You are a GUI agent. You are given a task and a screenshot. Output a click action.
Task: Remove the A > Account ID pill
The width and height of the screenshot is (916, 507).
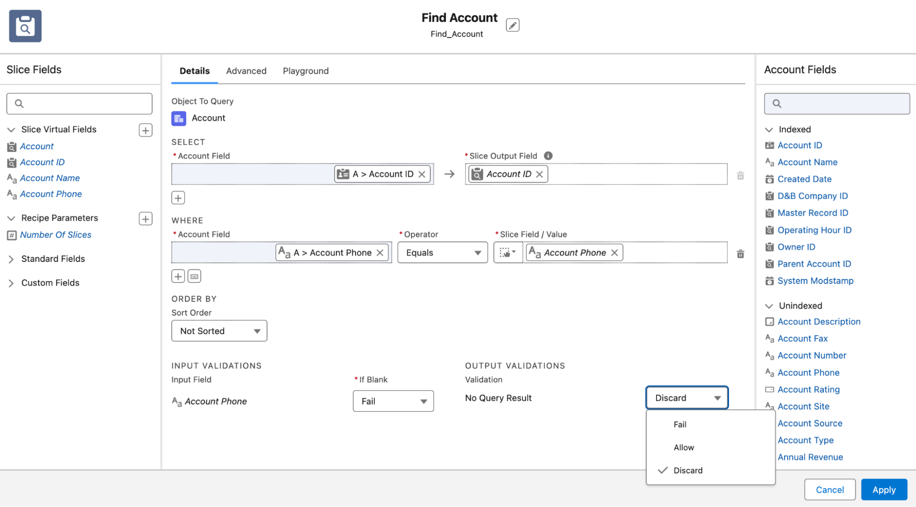tap(422, 174)
